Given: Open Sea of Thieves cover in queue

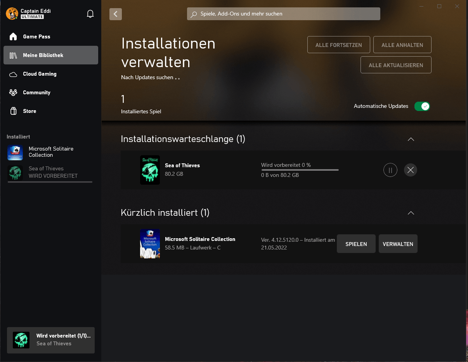Looking at the screenshot, I should click(x=150, y=170).
